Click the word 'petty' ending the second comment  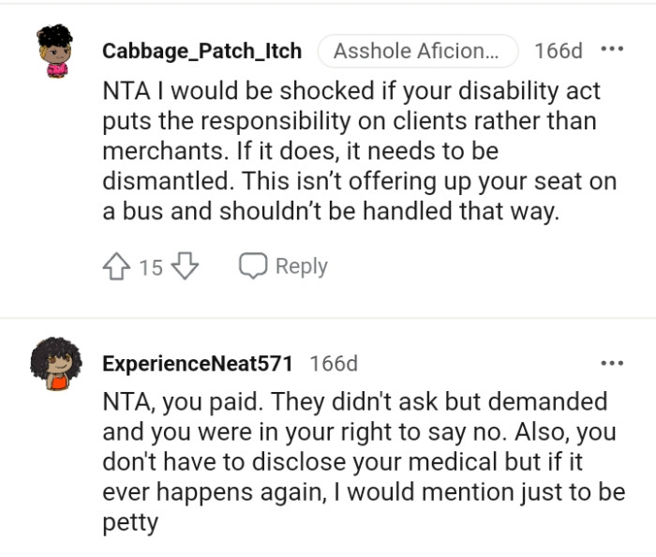tap(130, 522)
